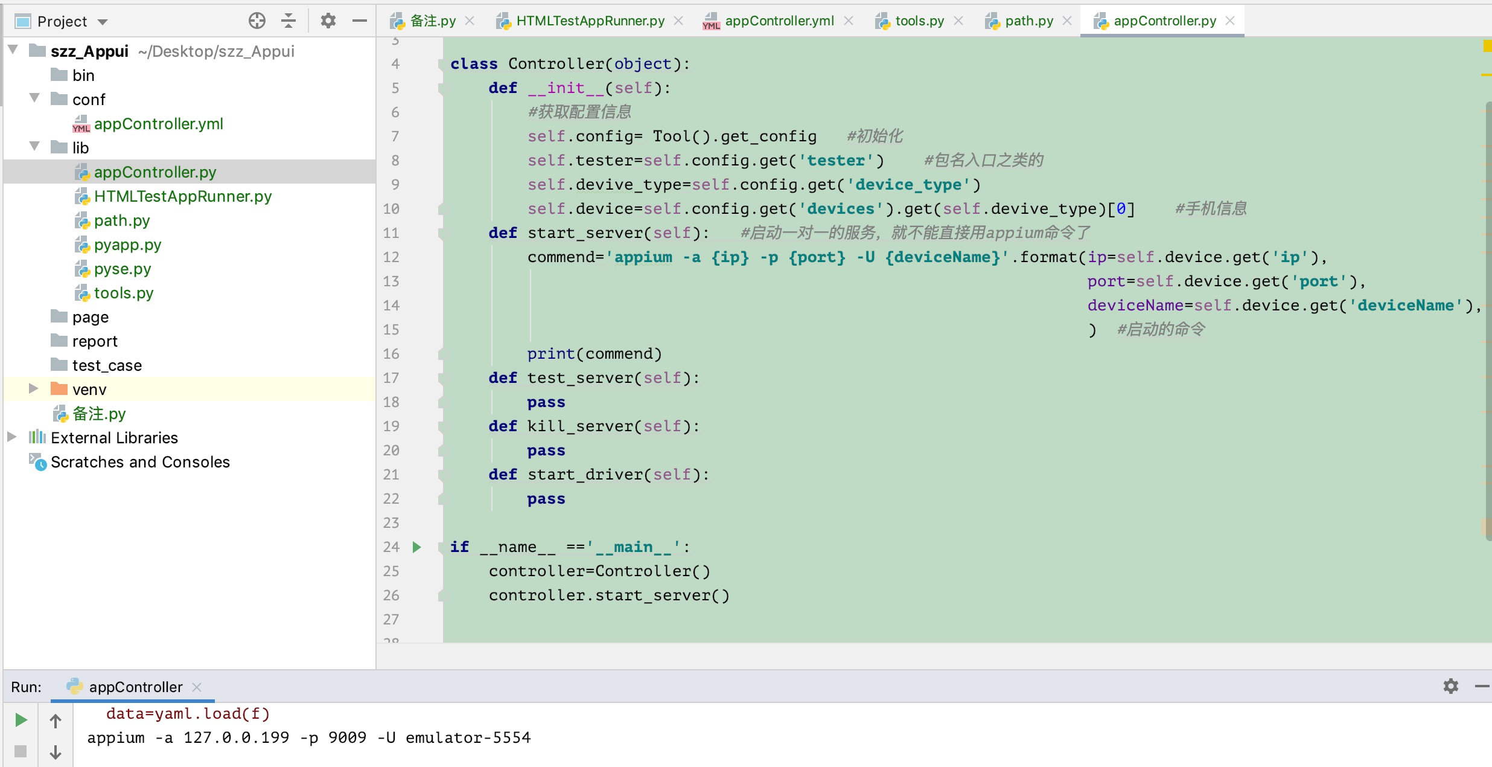Viewport: 1492px width, 767px height.
Task: Expand the venv folder
Action: pos(34,389)
